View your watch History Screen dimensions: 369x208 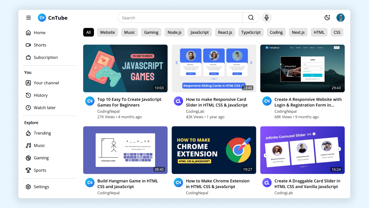point(40,95)
